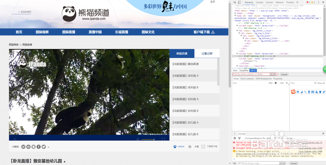
Task: Toggle the .cls class editor button
Action: click(281, 83)
